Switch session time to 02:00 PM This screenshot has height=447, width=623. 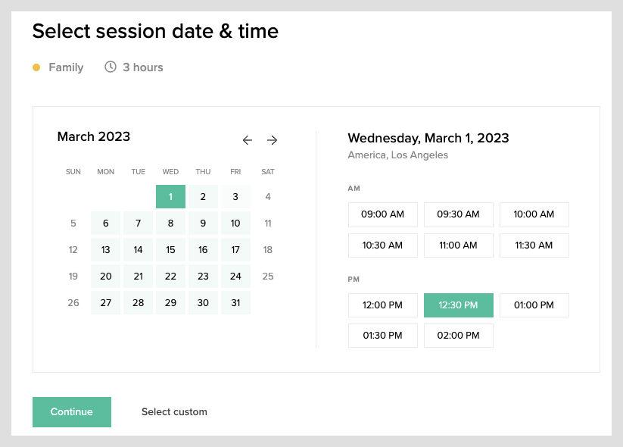[x=458, y=335]
